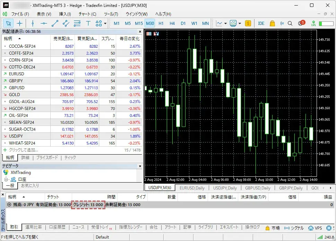Open the シグナル signals button

[294, 228]
